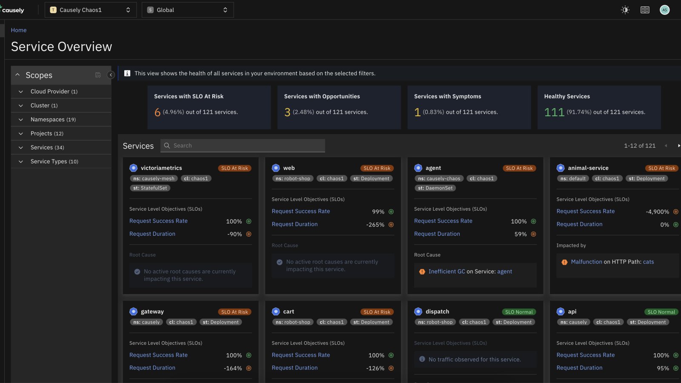
Task: Click Malfunction on the animal-service card
Action: 587,261
